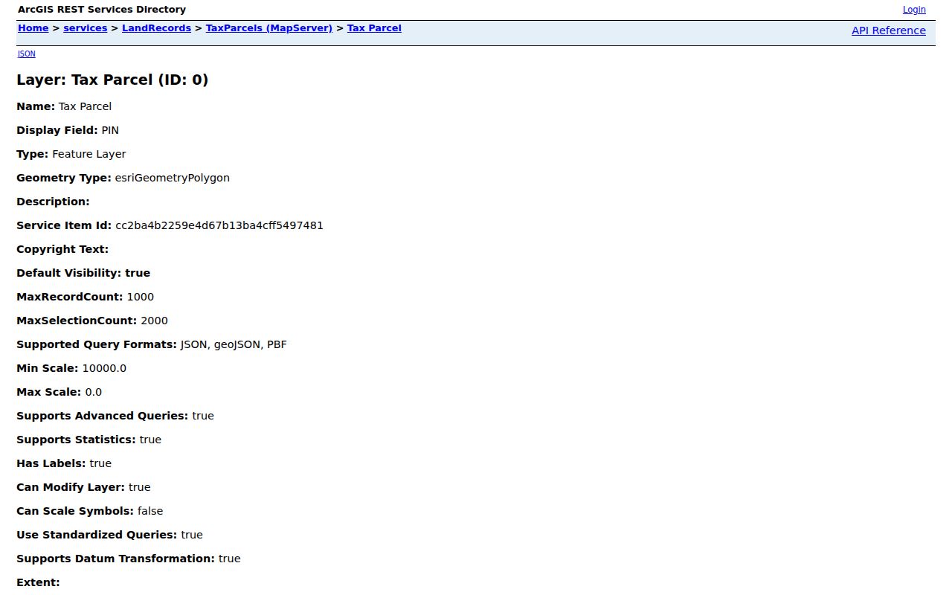The height and width of the screenshot is (595, 952).
Task: Click the Service Item Id value cc2ba4b2259e4d67b13ba4cff5497481
Action: (219, 225)
